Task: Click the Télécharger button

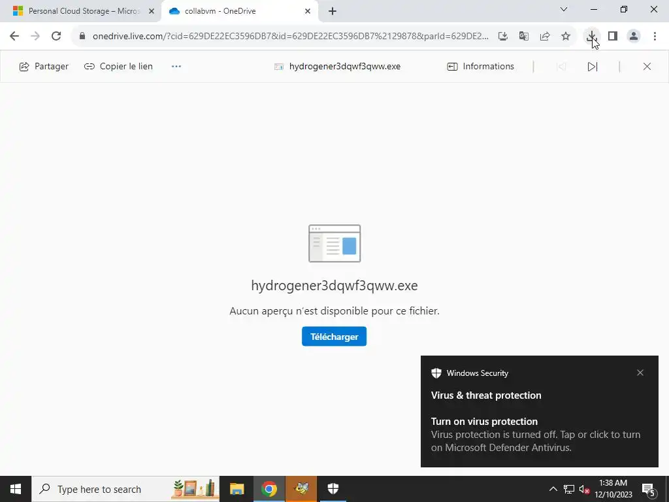Action: (334, 337)
